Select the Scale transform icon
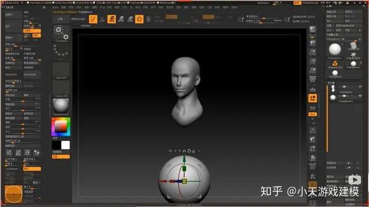Image resolution: width=369 pixels, height=207 pixels. coord(121,19)
